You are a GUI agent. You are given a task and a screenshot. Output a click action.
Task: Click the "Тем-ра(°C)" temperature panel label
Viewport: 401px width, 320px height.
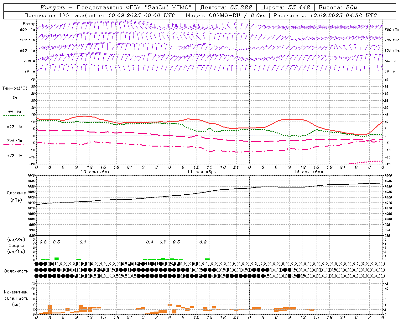click(x=15, y=88)
